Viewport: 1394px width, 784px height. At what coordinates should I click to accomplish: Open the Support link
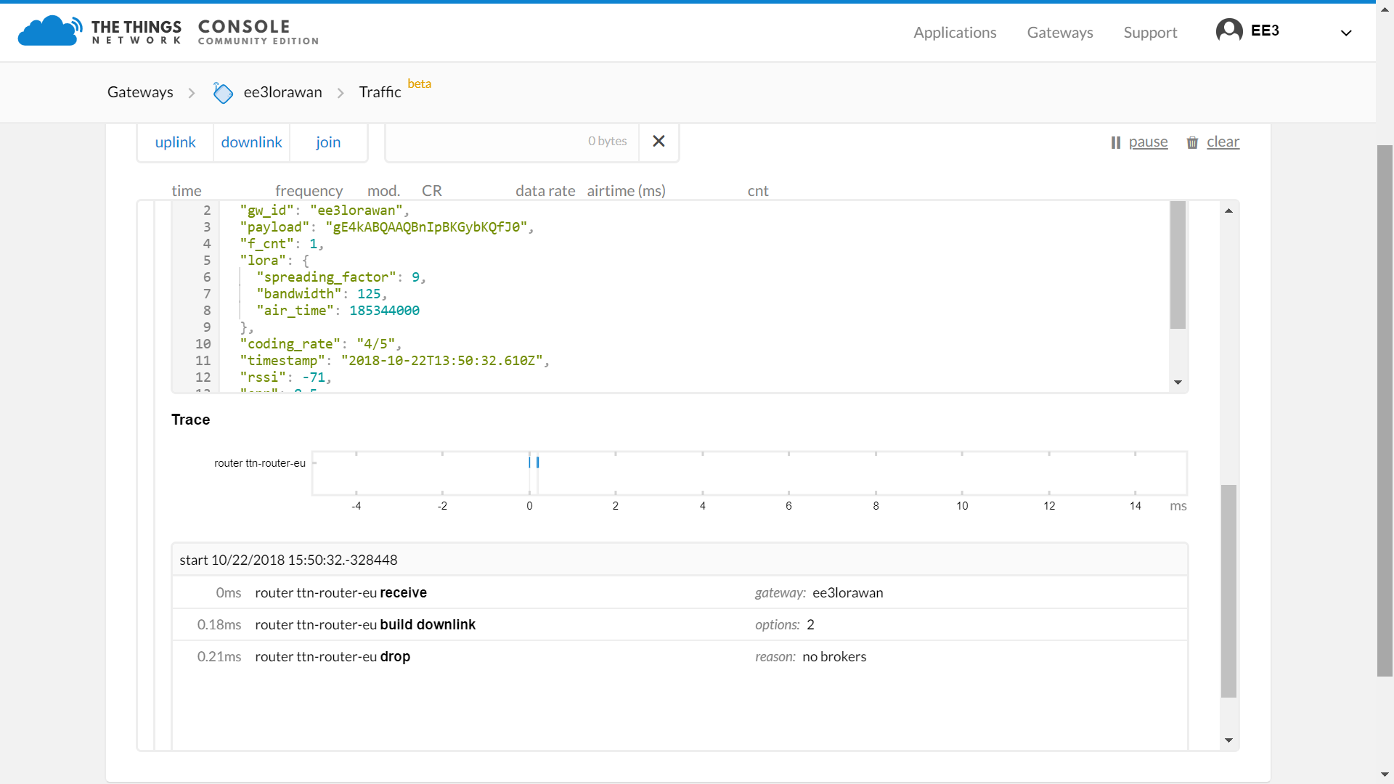(x=1150, y=33)
